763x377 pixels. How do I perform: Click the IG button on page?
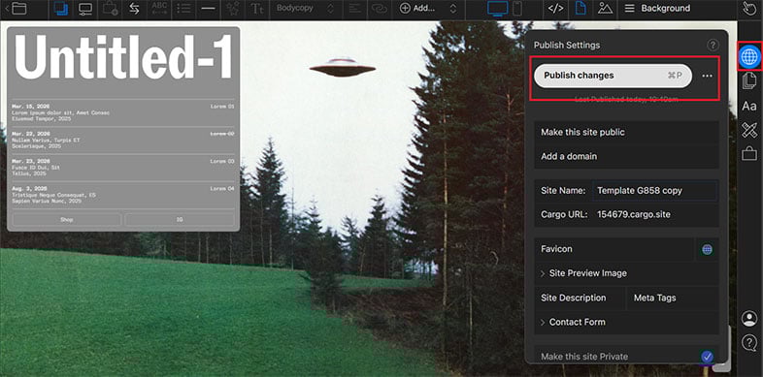coord(180,220)
